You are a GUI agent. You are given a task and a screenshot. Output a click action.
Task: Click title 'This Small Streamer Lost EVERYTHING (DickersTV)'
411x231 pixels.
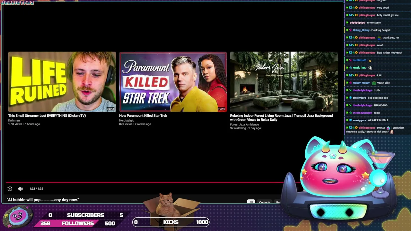47,116
